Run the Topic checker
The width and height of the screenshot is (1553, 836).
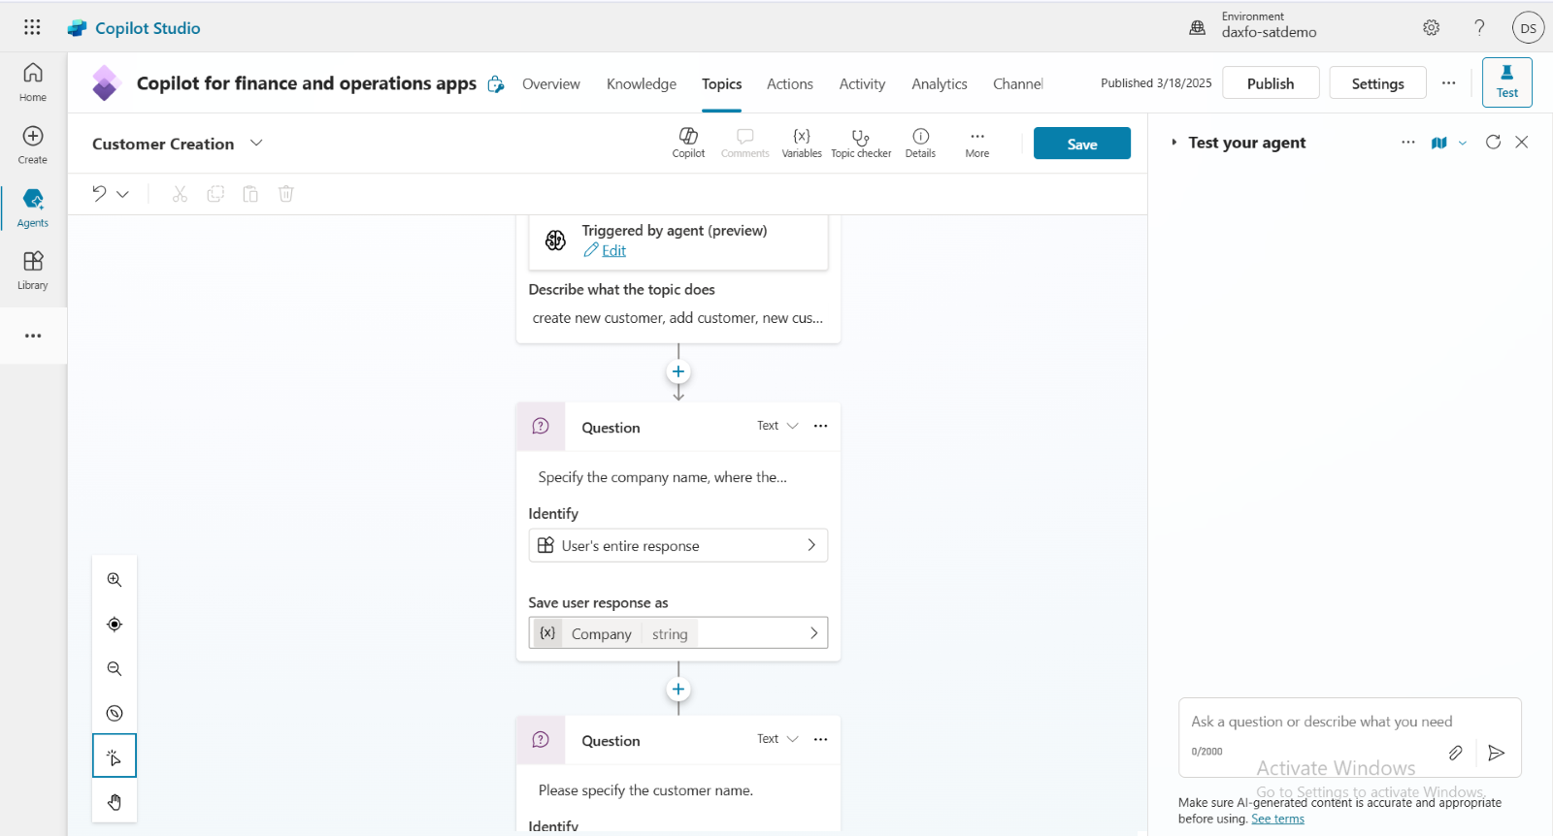[x=861, y=142]
